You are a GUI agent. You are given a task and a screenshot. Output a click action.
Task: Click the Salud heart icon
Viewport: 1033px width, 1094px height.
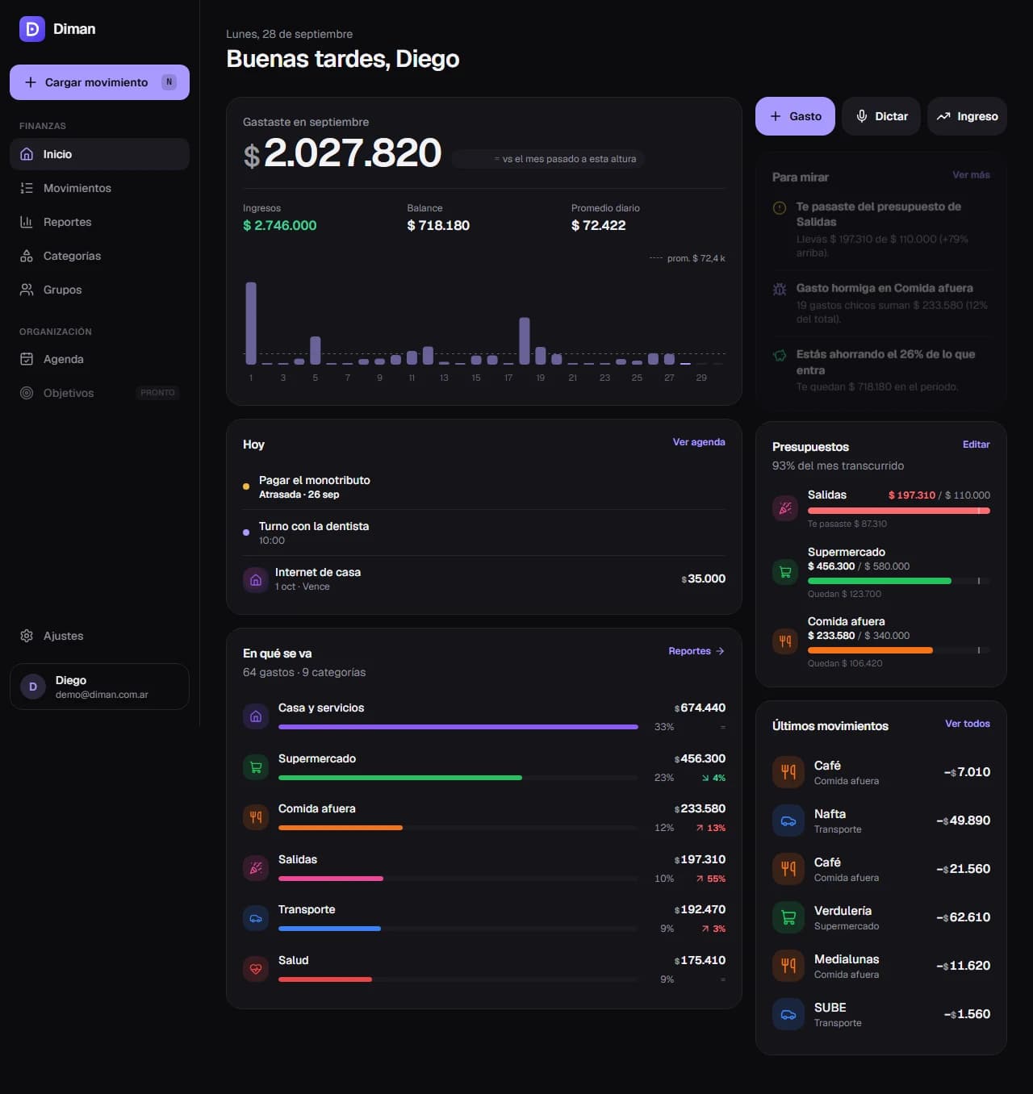(x=256, y=969)
